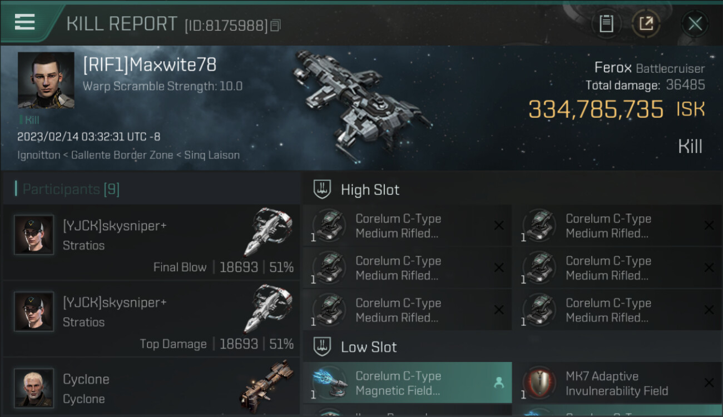Open the clipboard notes icon

(606, 24)
